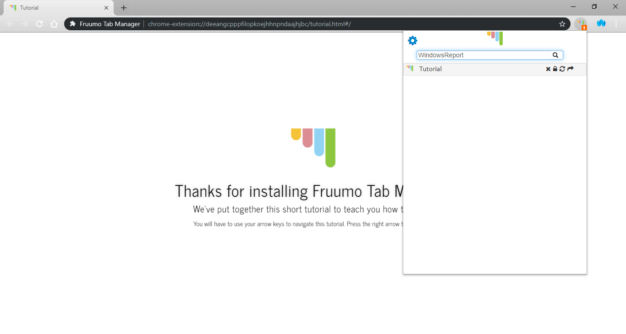This screenshot has height=334, width=626.
Task: Lock (pin) the Tutorial tab in Fruumo list
Action: [555, 69]
